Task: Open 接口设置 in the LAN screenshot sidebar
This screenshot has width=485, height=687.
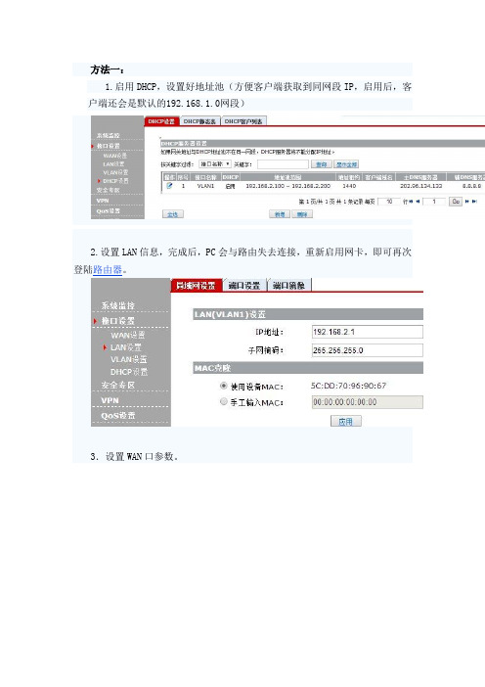Action: [x=118, y=321]
